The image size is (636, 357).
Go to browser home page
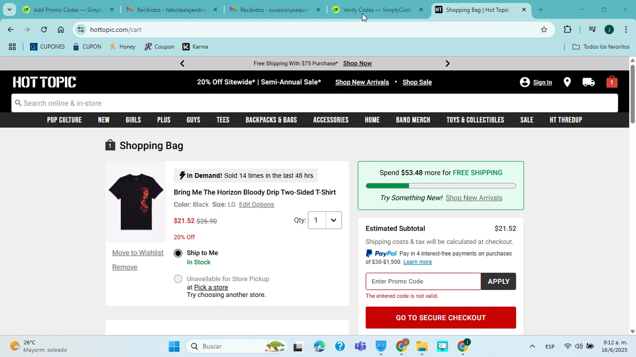(61, 30)
